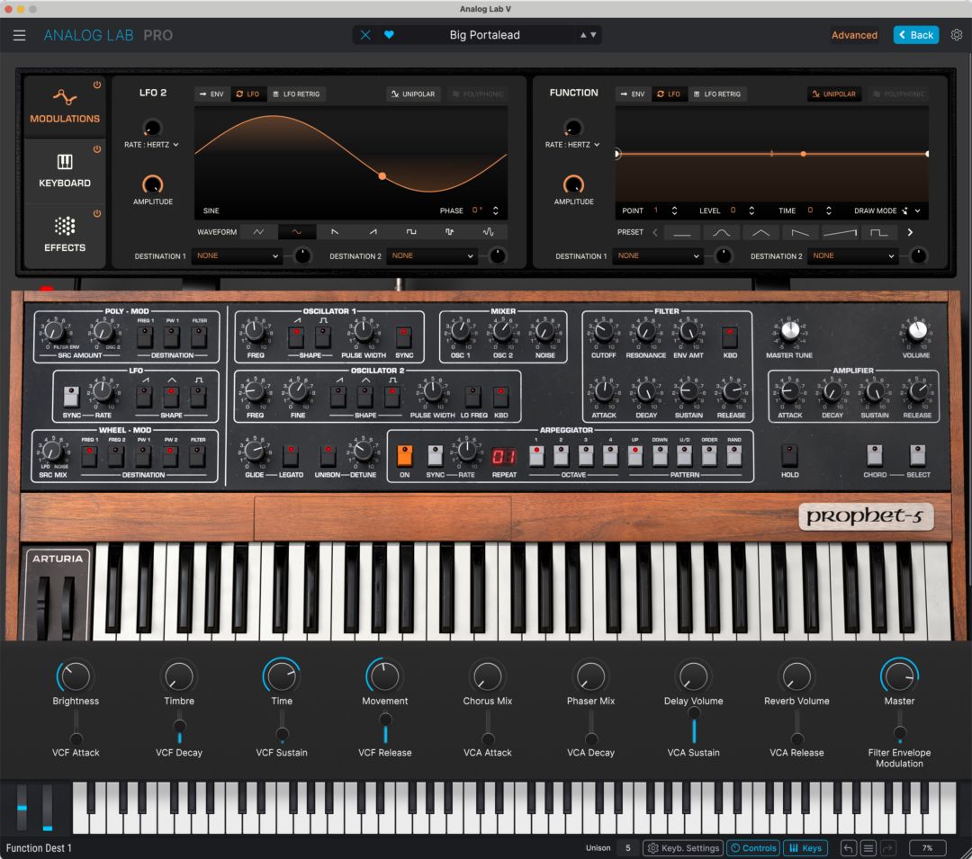The width and height of the screenshot is (972, 859).
Task: Click the Brightness macro knob
Action: click(x=76, y=676)
